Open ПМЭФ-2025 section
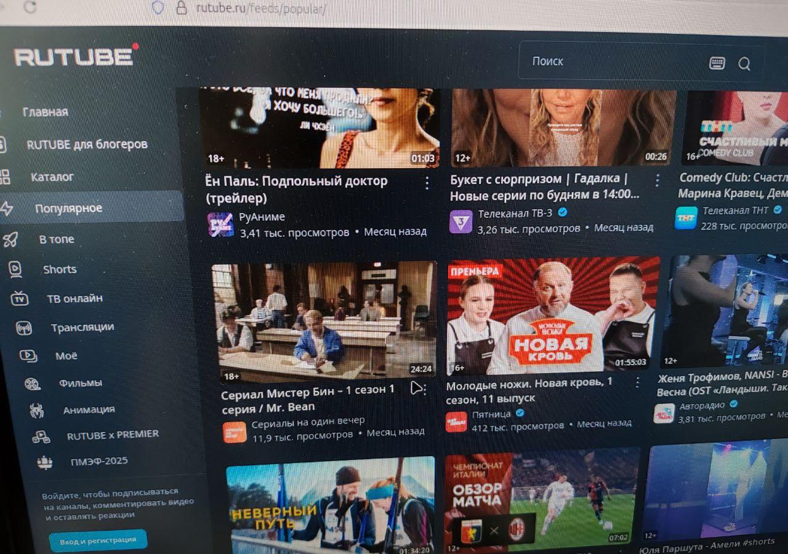Screen dimensions: 788x554 [100, 461]
